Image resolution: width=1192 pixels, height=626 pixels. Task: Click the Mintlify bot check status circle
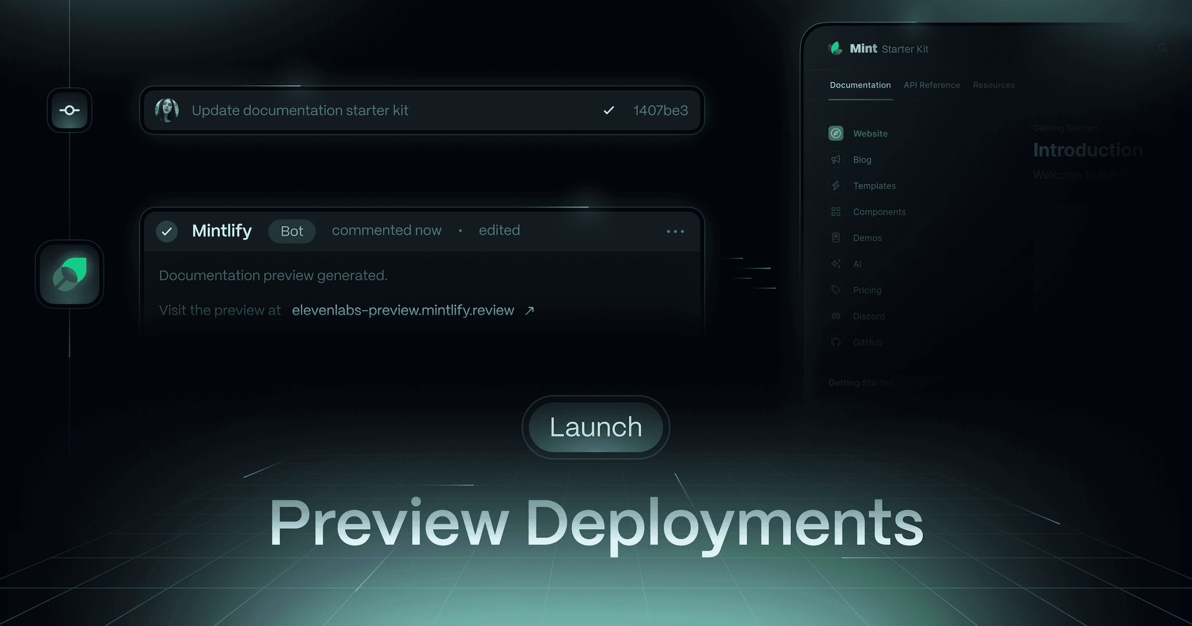[x=166, y=231]
